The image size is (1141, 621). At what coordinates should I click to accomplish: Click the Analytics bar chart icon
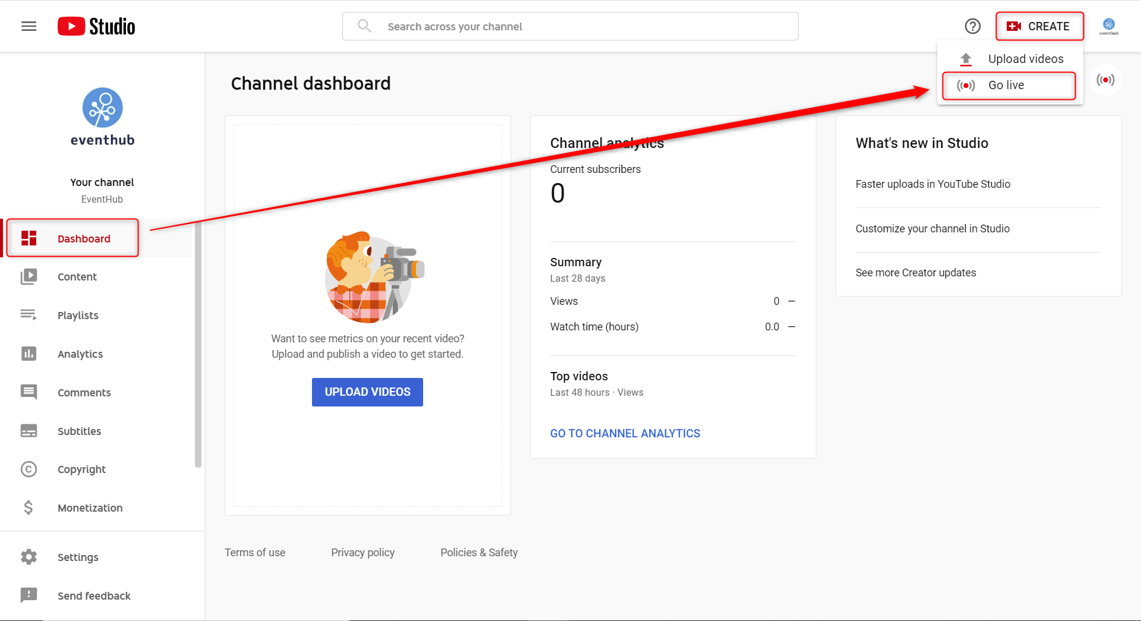pyautogui.click(x=29, y=354)
